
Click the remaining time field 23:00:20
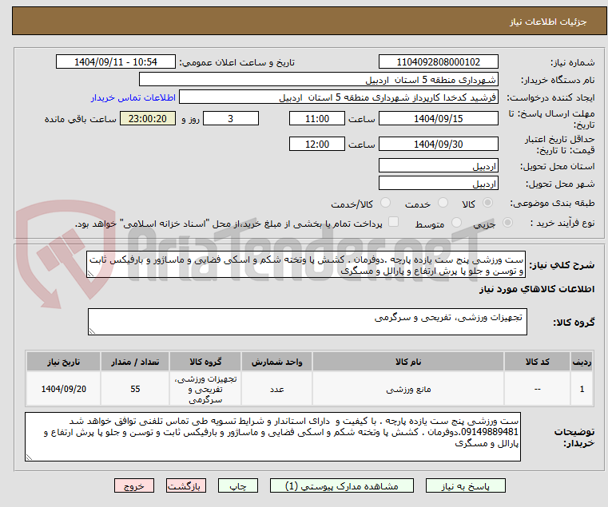pos(147,118)
